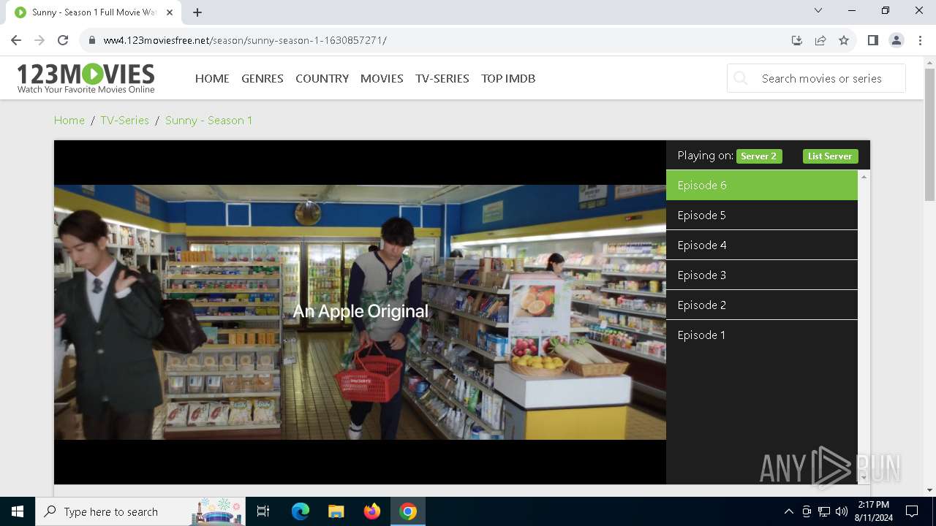This screenshot has width=936, height=526.
Task: Launch Firefox from taskbar
Action: [371, 511]
